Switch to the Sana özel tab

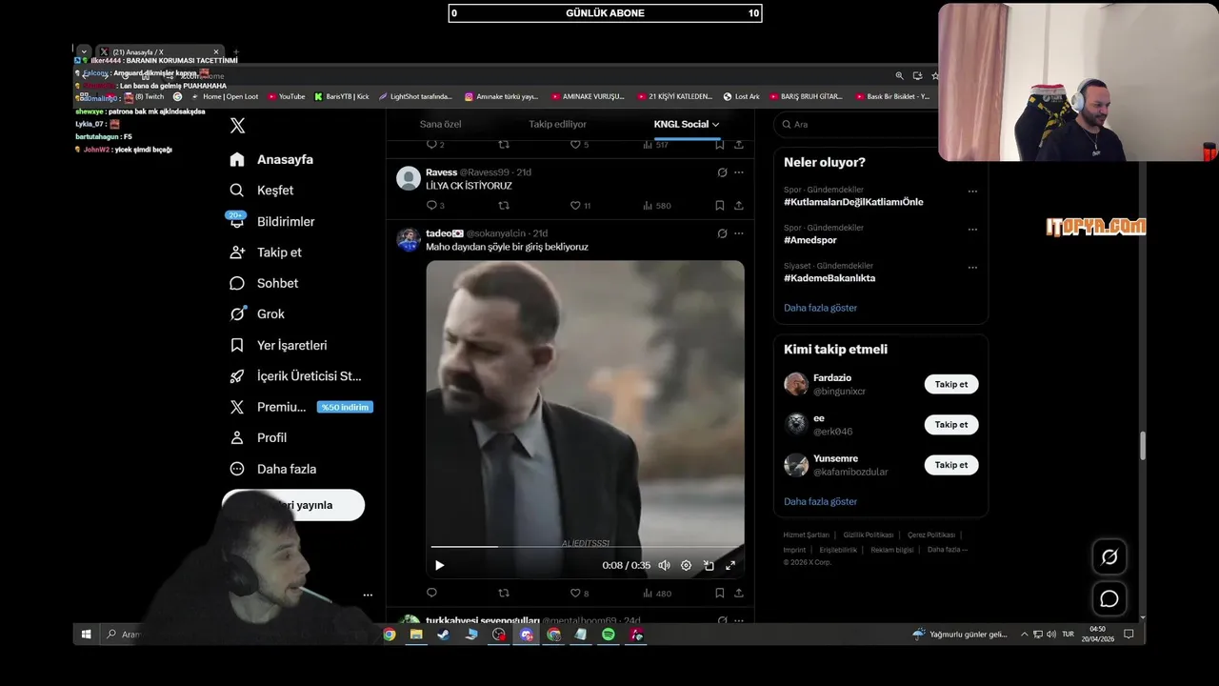(x=440, y=124)
